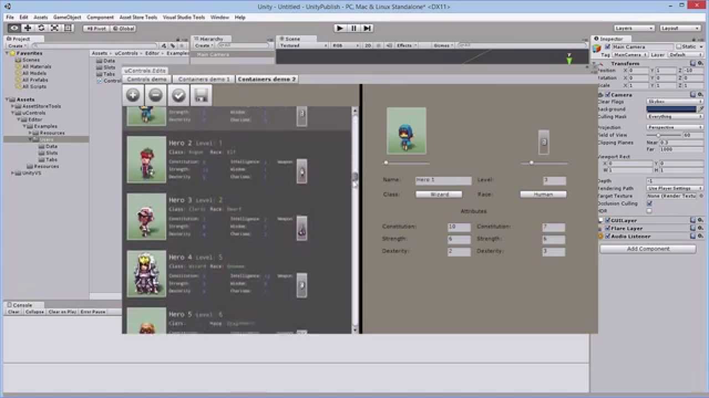Click the Pause button
709x398 pixels.
coord(353,28)
